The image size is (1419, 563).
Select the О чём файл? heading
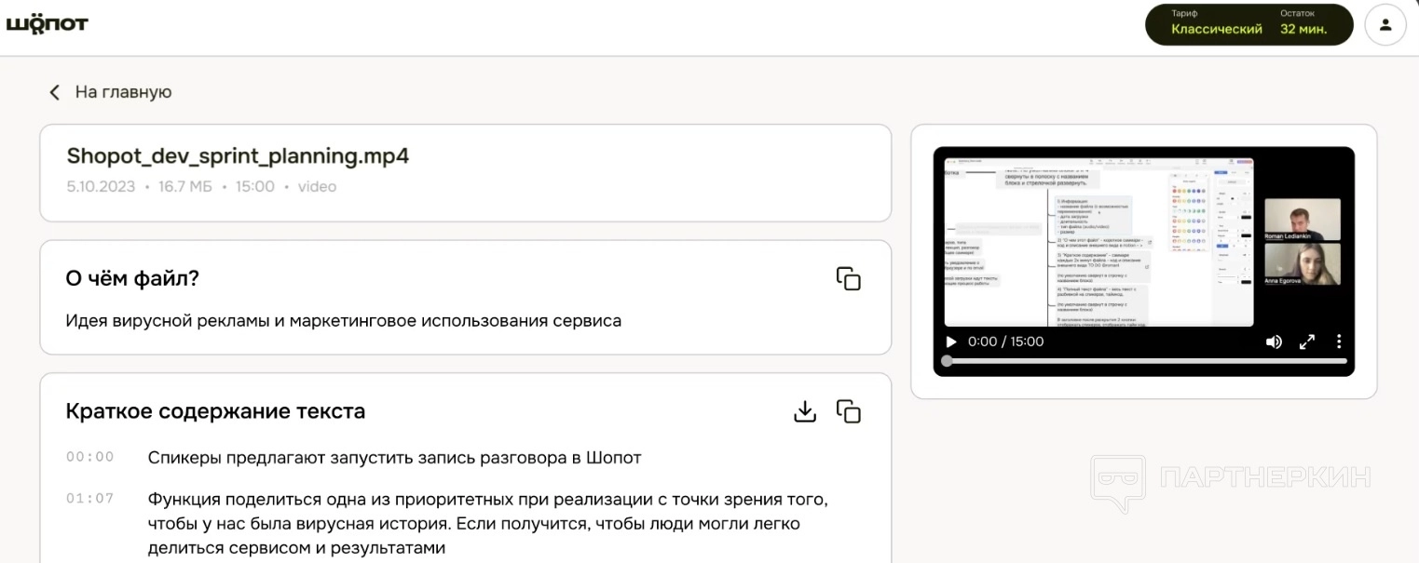[x=132, y=278]
